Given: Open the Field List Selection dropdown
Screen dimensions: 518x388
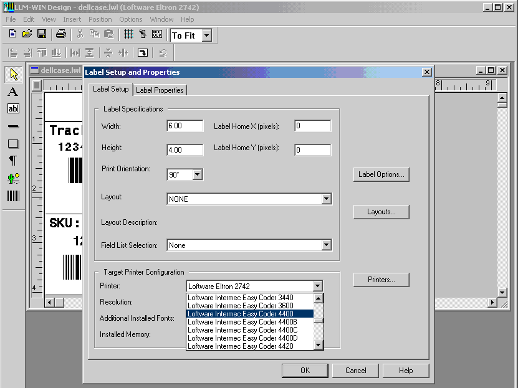Looking at the screenshot, I should (x=326, y=245).
